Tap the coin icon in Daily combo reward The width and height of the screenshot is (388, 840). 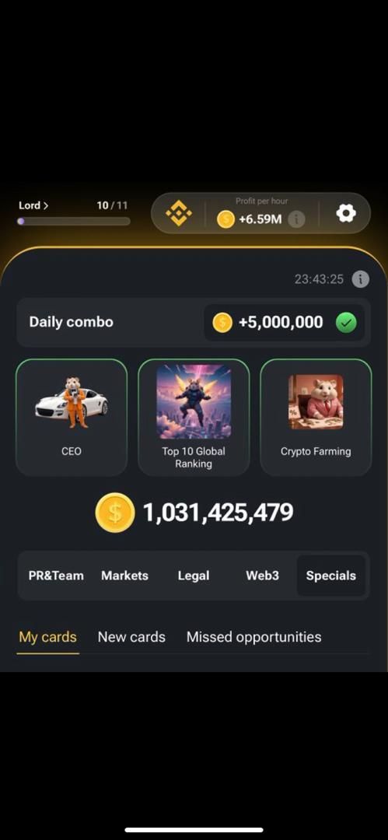click(222, 323)
